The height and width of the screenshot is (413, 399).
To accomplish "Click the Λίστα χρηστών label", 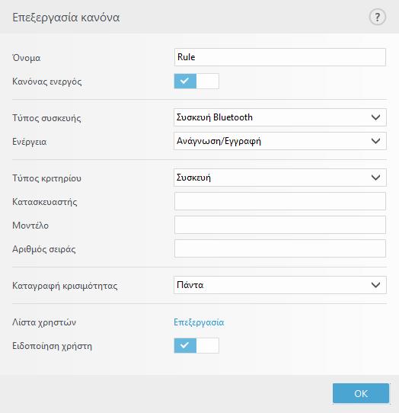I will pos(44,322).
